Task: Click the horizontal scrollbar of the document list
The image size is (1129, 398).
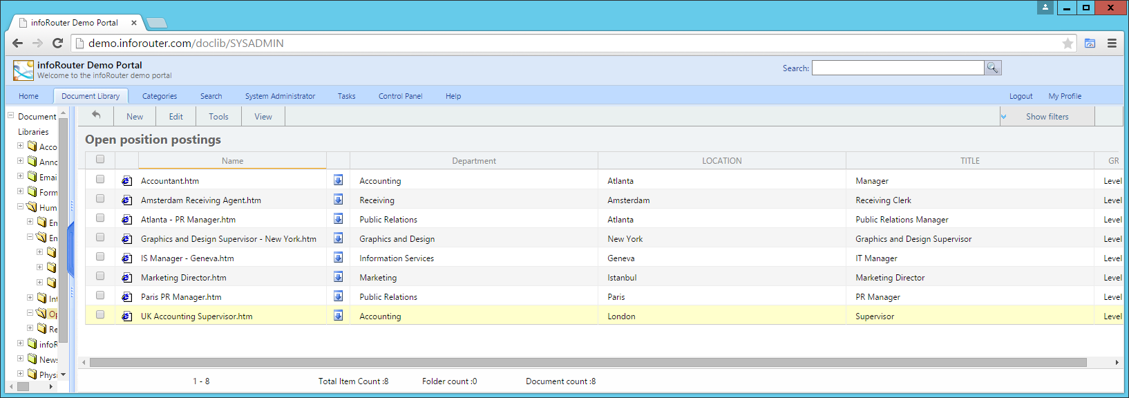Action: point(588,362)
